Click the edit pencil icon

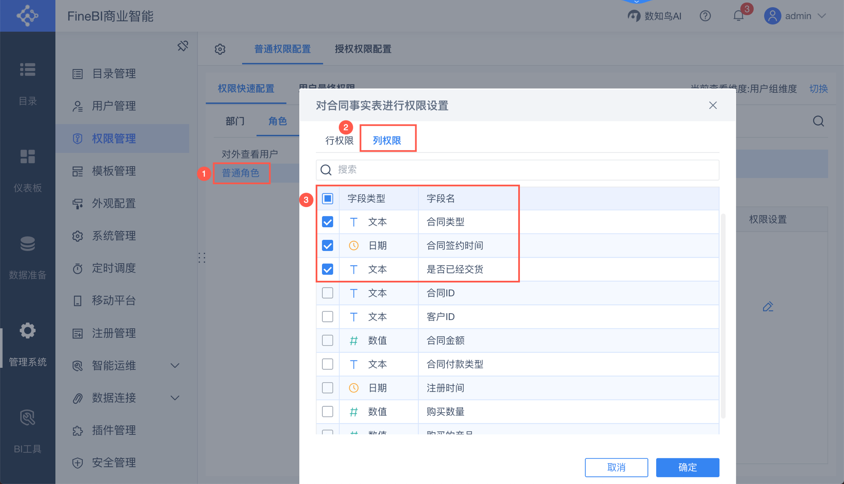tap(768, 307)
